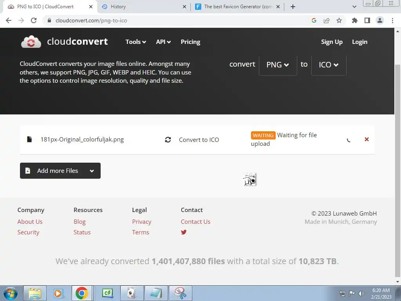Open the Chrome profile avatar
Screen dimensions: 401x301
[x=380, y=20]
